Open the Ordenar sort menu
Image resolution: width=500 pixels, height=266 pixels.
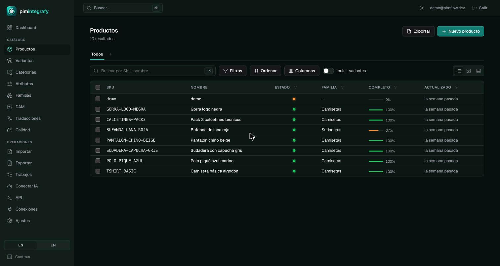(x=266, y=71)
